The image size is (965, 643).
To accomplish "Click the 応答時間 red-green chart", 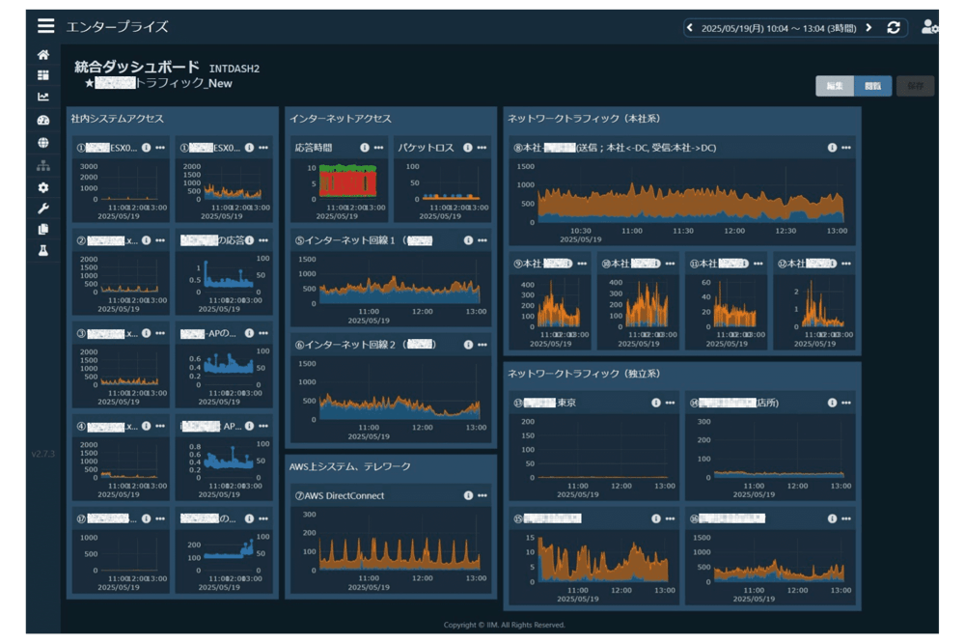I will point(347,182).
